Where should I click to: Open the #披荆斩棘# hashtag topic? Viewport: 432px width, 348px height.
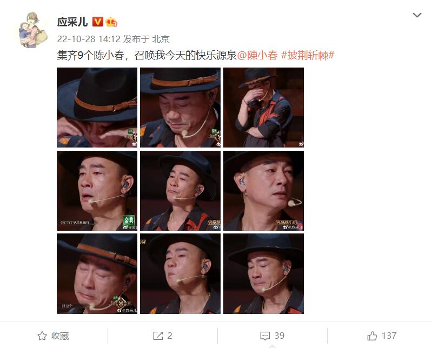point(308,55)
